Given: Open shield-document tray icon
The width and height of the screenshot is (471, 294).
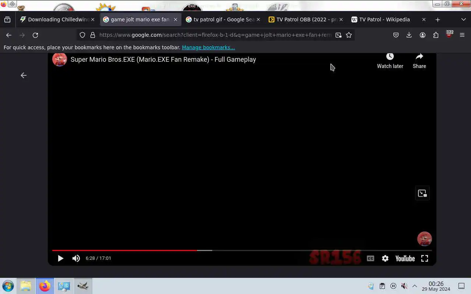Looking at the screenshot, I should click(371, 286).
